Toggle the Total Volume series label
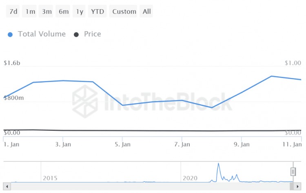 42,34
